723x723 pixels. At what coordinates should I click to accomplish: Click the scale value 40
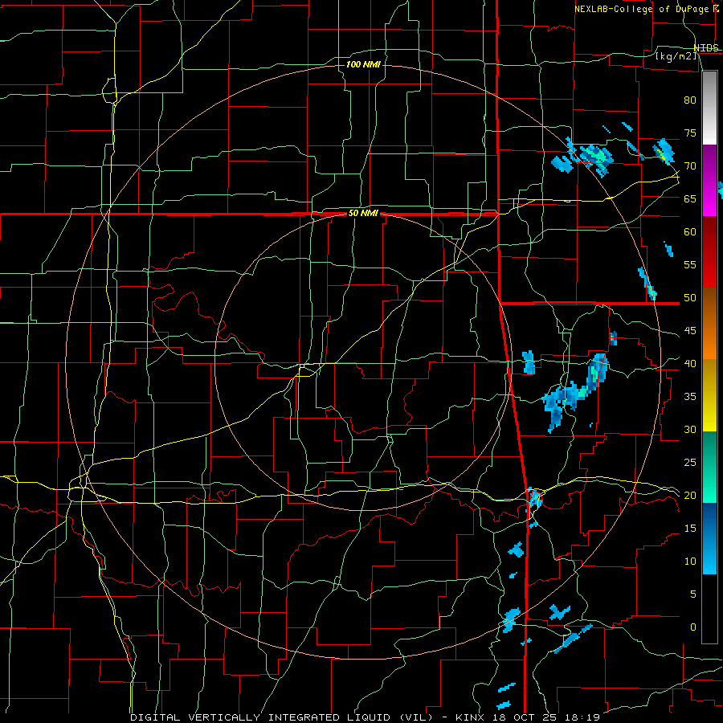point(690,363)
